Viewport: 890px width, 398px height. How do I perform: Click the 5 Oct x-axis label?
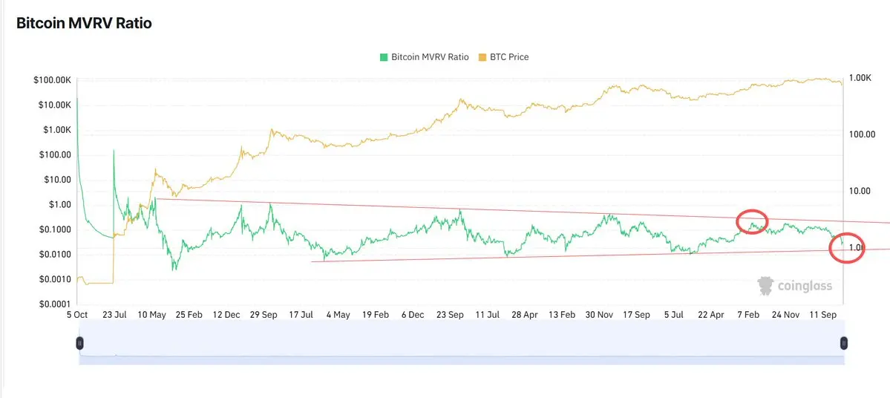(x=77, y=315)
